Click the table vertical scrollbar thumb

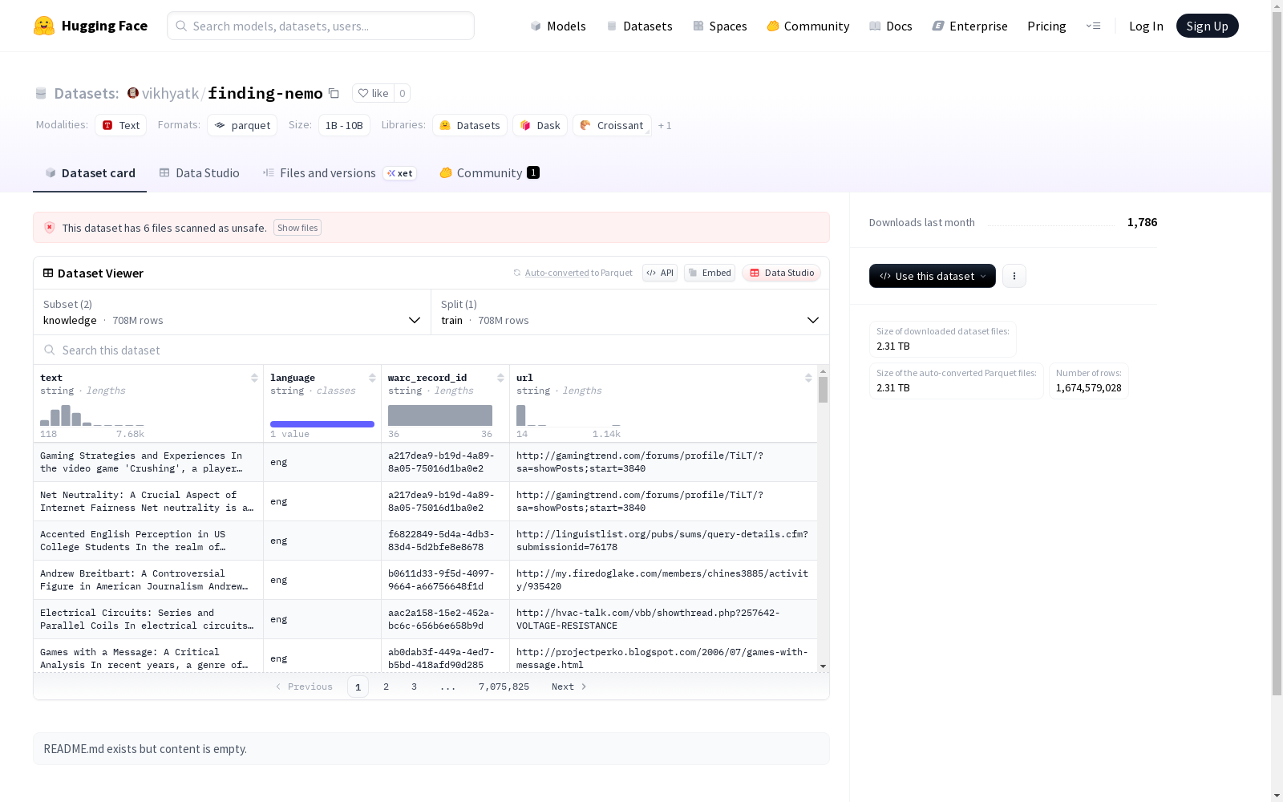pyautogui.click(x=823, y=390)
